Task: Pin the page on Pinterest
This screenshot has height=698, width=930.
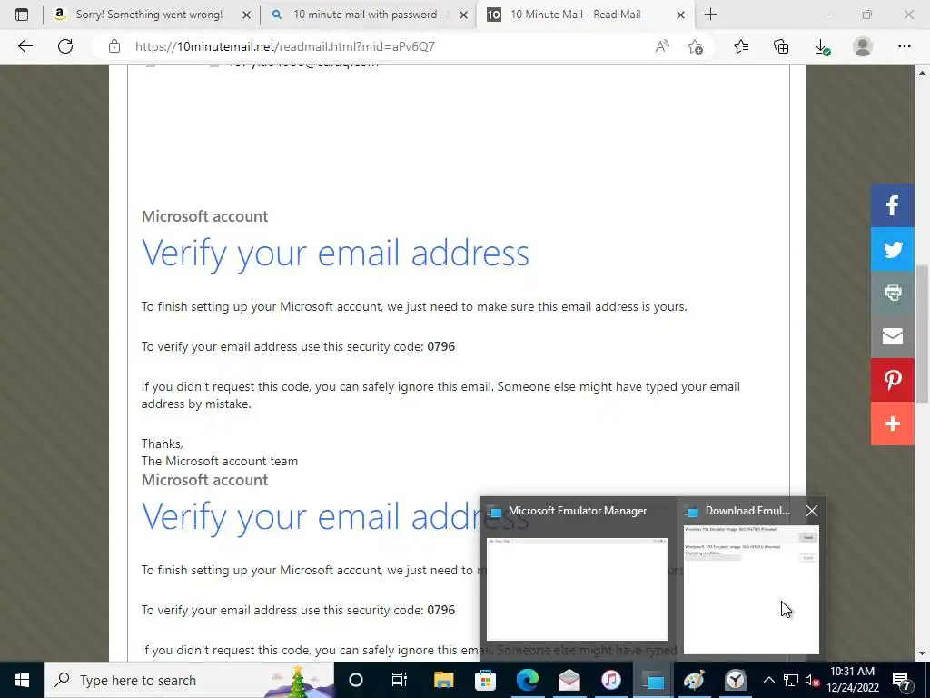Action: tap(892, 380)
